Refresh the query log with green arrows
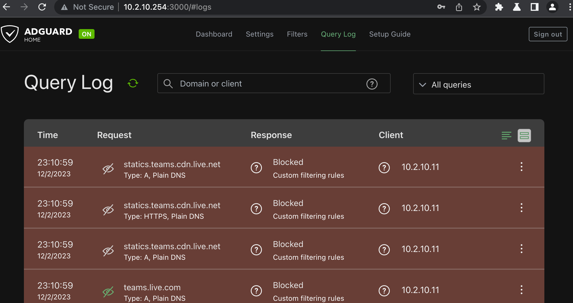 [133, 83]
